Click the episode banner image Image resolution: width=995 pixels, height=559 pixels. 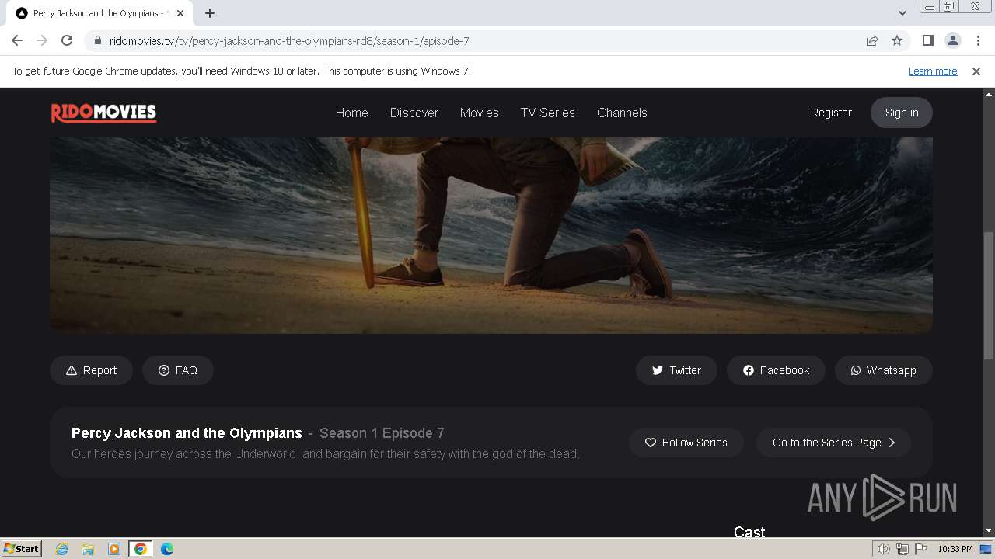coord(491,235)
